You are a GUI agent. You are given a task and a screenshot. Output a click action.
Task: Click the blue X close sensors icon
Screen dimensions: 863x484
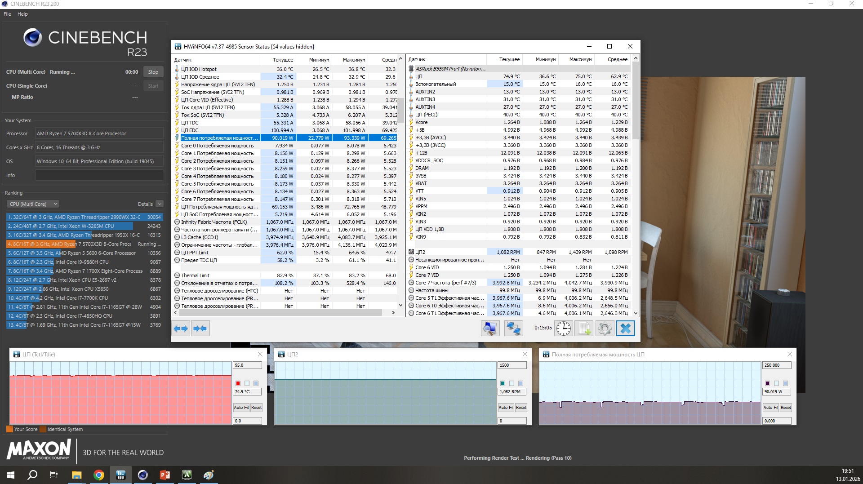(x=625, y=329)
